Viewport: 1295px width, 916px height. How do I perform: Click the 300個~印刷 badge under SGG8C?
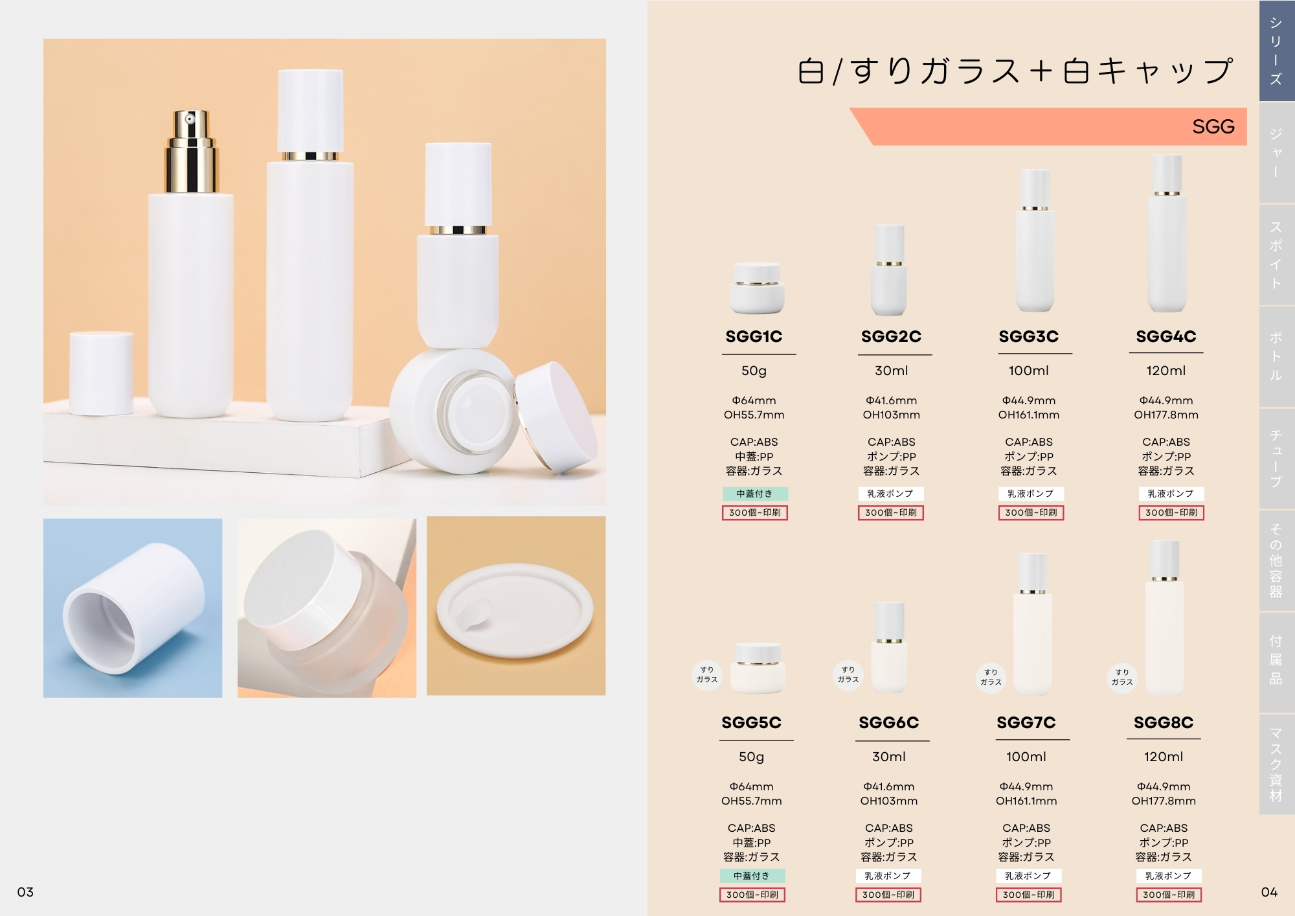point(1169,895)
